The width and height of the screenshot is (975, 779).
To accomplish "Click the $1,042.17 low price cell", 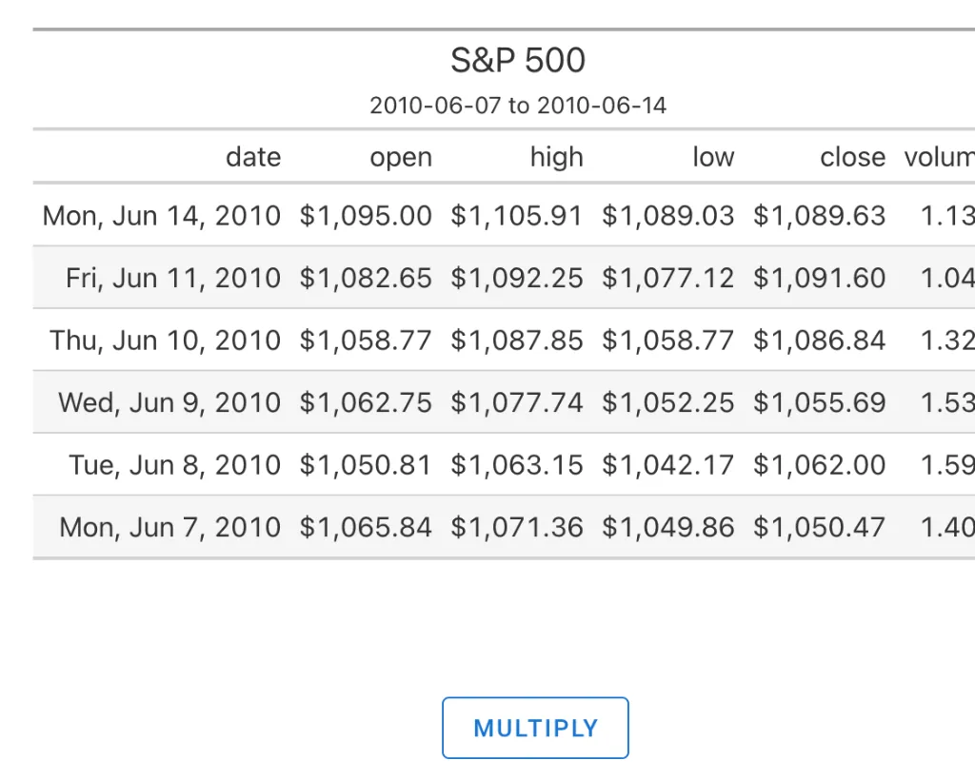I will pyautogui.click(x=668, y=465).
